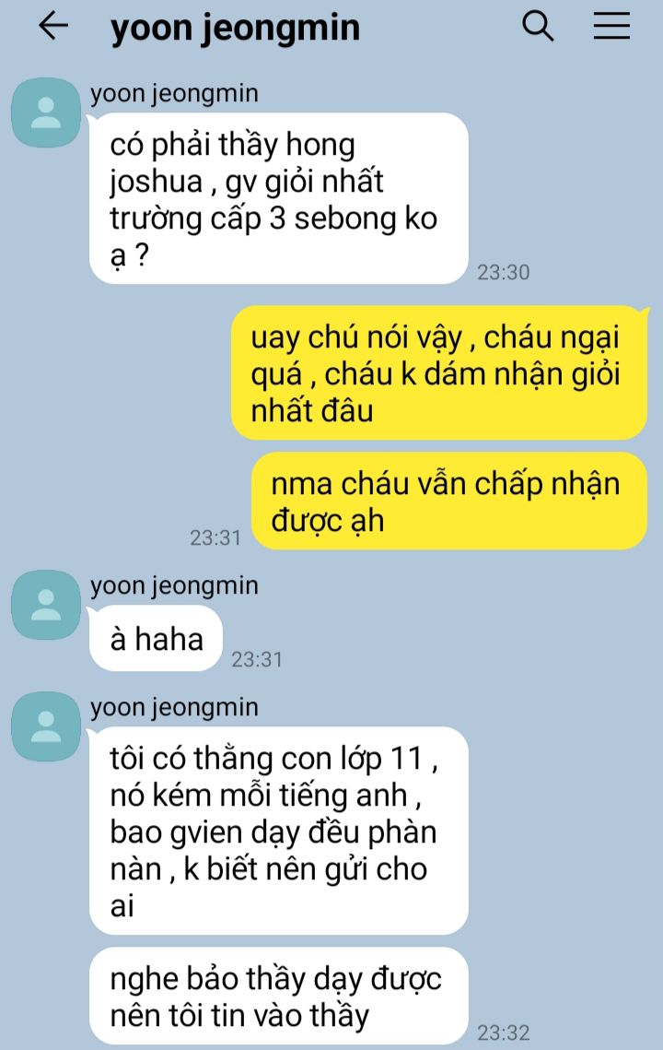Tap the 23:30 timestamp
Image resolution: width=663 pixels, height=1050 pixels.
click(503, 273)
